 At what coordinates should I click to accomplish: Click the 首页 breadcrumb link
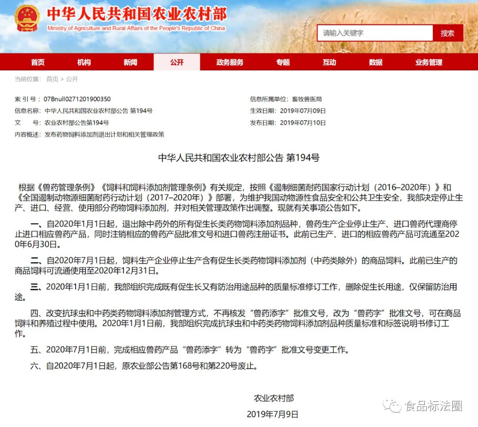point(52,79)
